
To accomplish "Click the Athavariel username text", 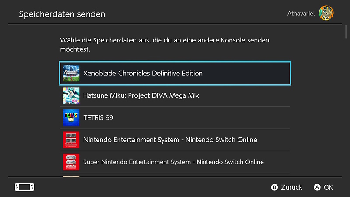I will (x=301, y=14).
